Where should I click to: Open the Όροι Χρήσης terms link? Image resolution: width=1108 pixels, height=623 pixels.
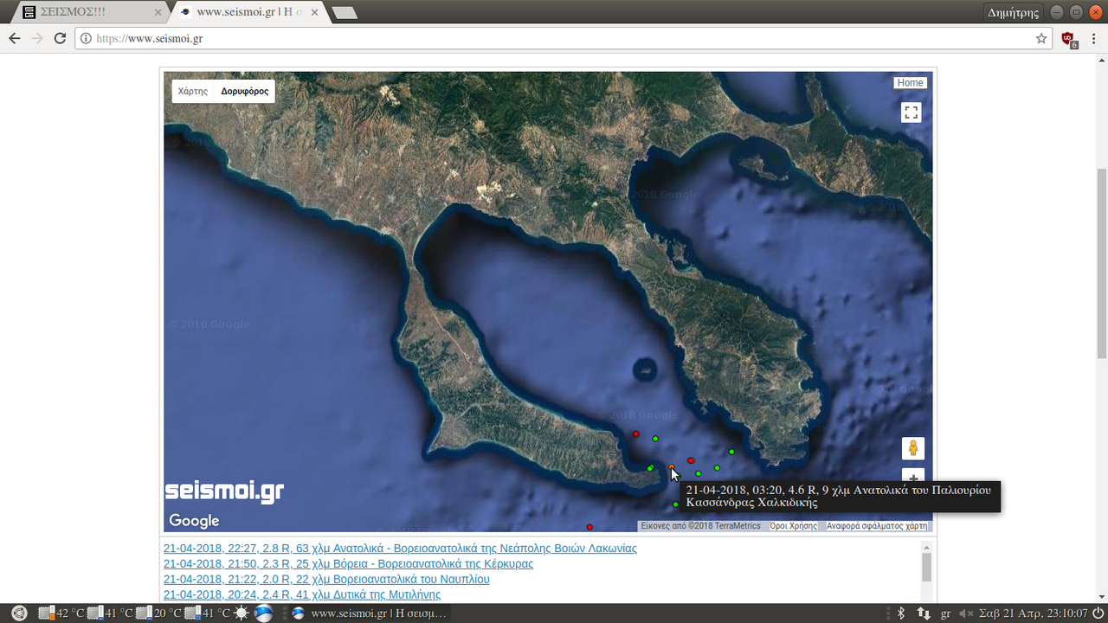(x=794, y=526)
